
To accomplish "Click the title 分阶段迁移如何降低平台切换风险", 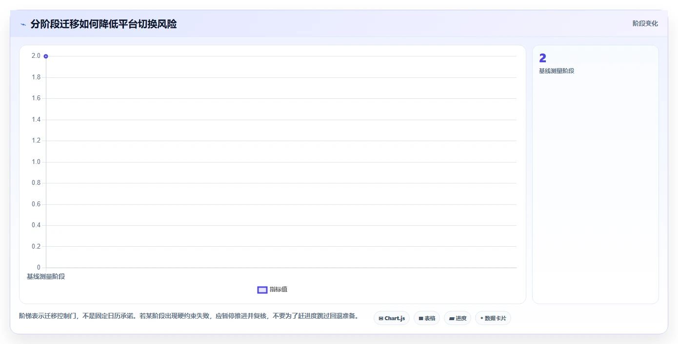I will (x=103, y=24).
